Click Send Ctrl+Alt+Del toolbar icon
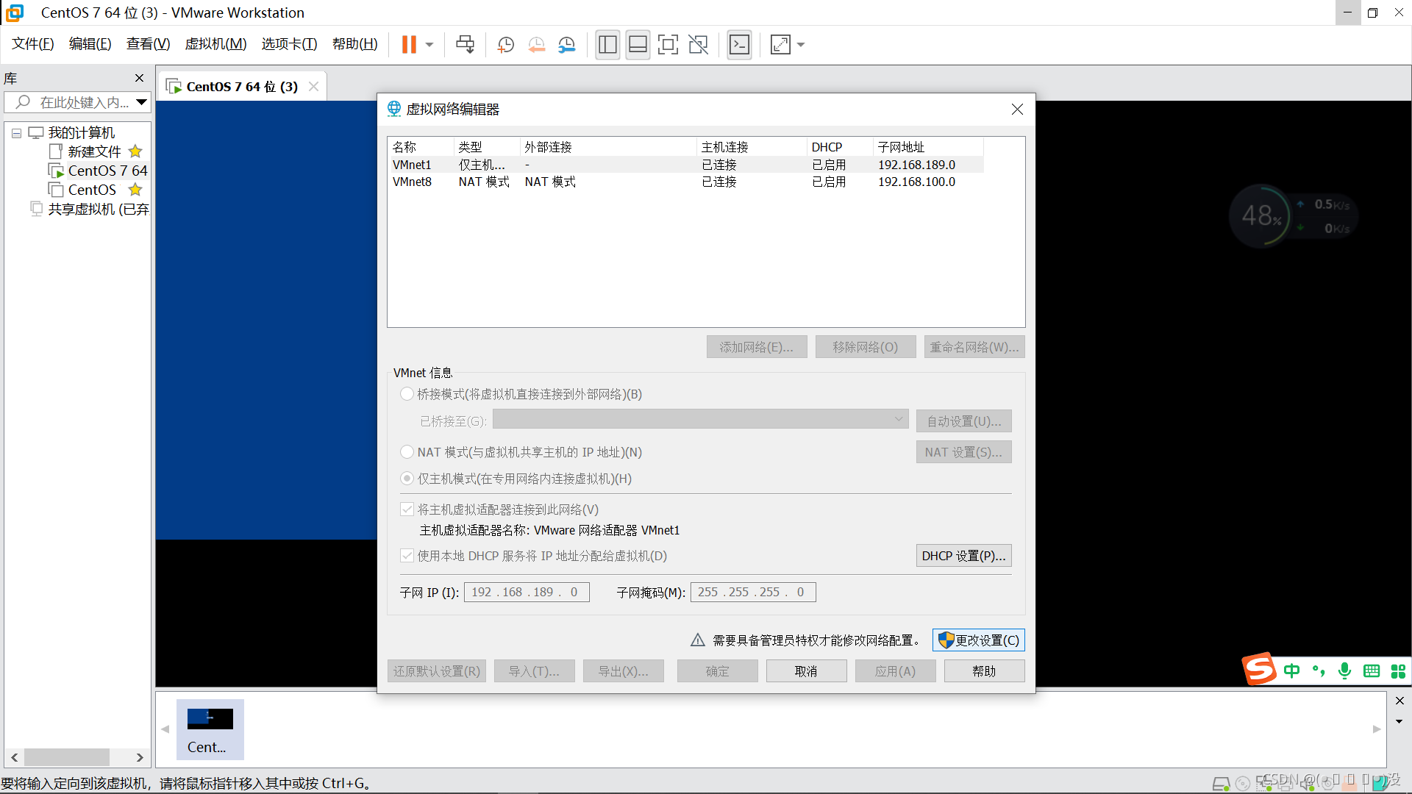 (x=465, y=45)
